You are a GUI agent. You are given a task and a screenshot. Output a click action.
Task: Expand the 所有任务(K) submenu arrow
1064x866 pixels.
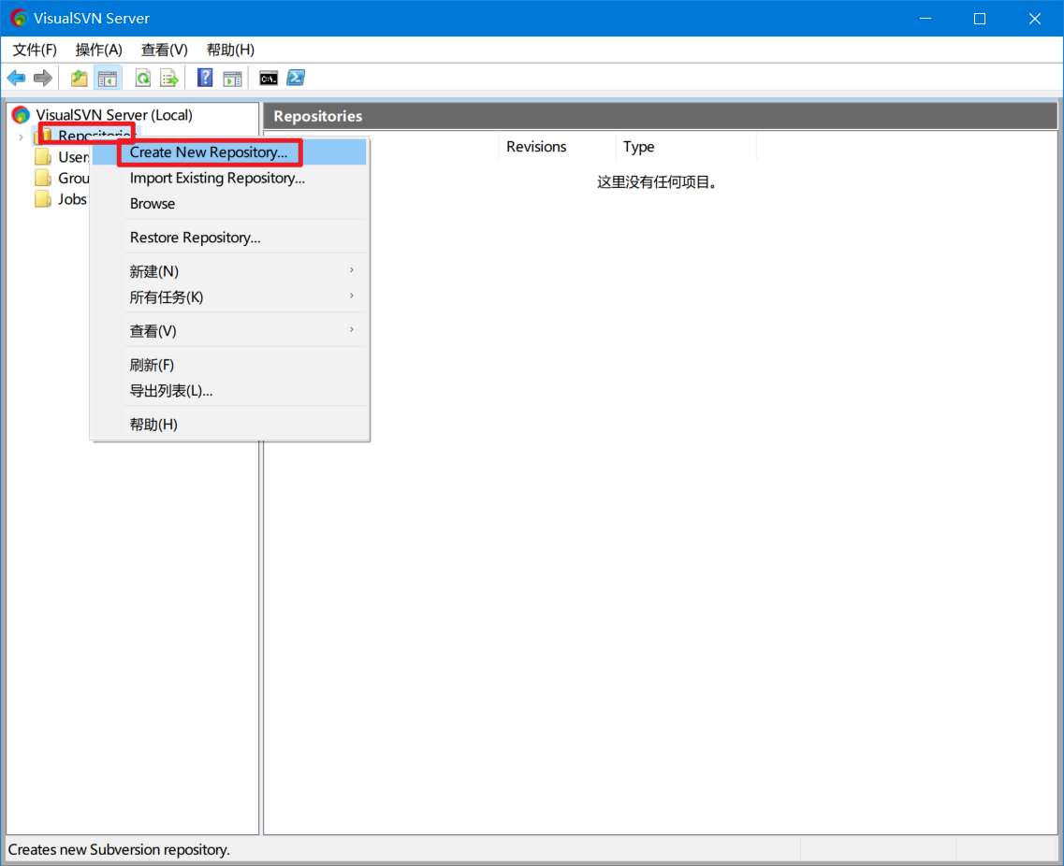(x=352, y=296)
